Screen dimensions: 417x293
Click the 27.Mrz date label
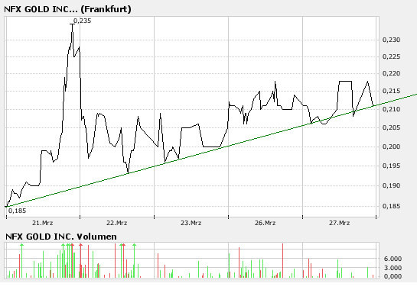coord(340,223)
